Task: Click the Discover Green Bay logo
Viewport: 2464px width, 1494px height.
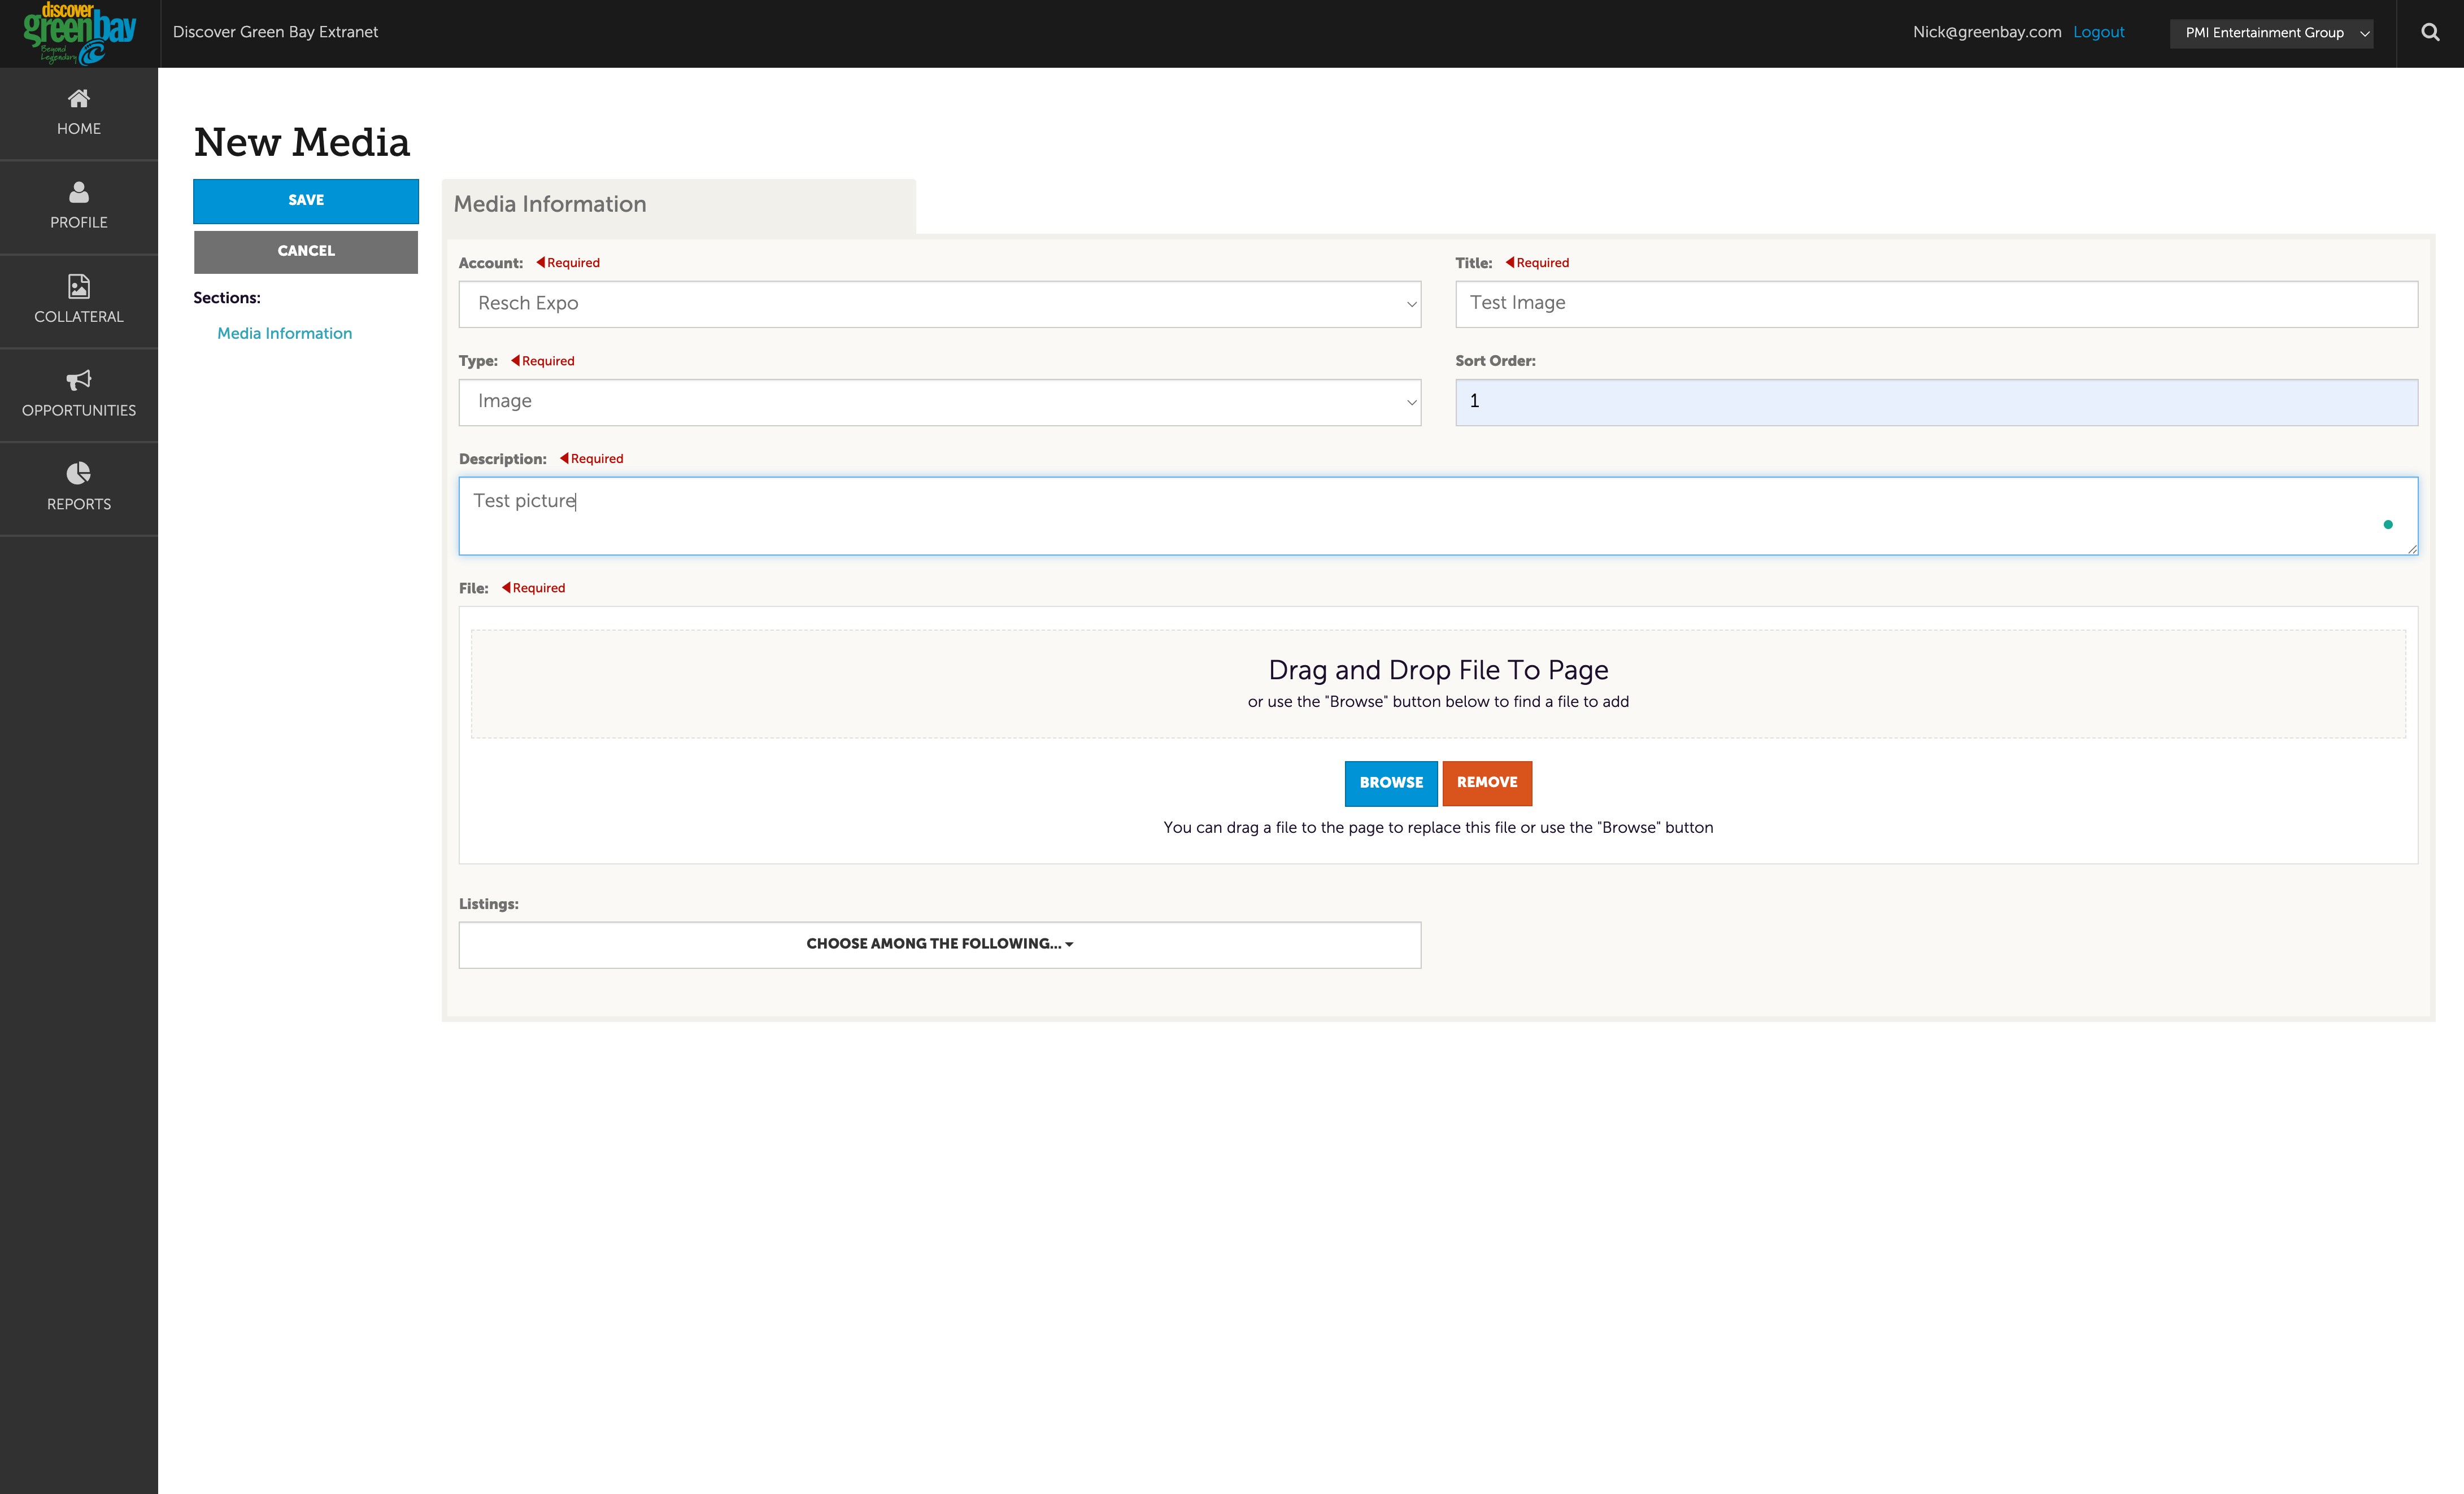Action: 79,34
